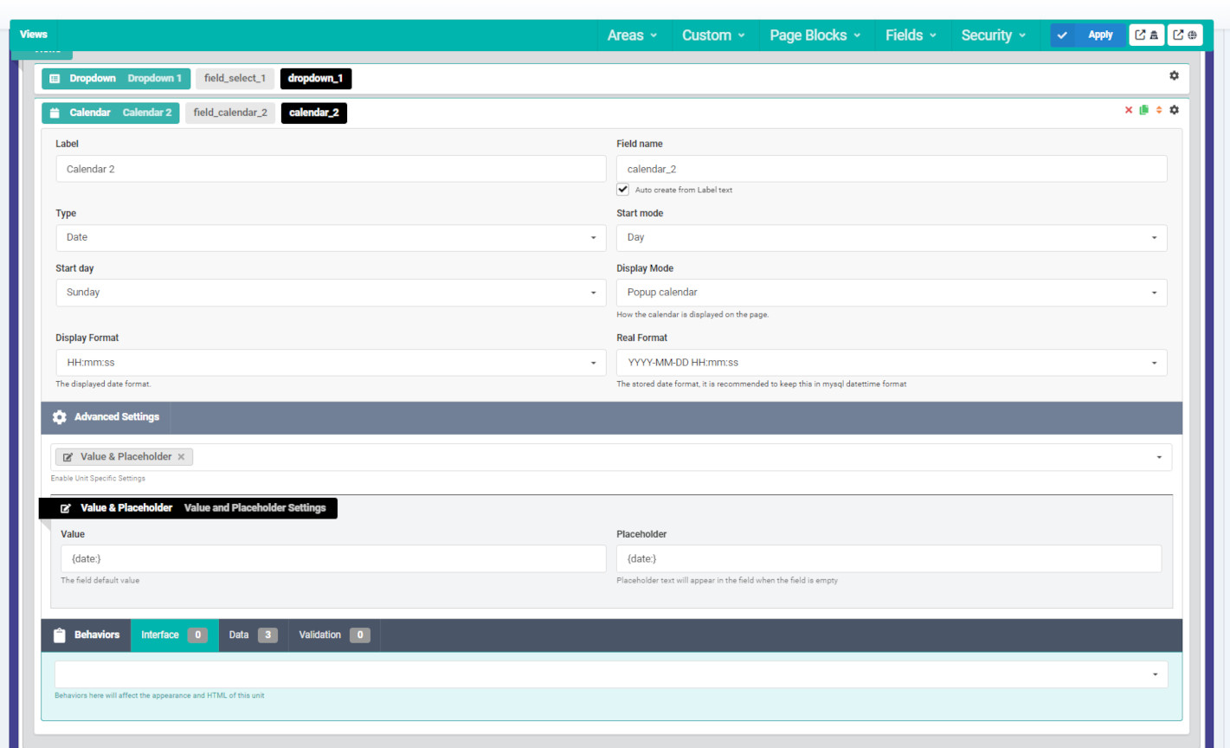Switch to the Data behaviors tab
The image size is (1230, 748).
252,635
